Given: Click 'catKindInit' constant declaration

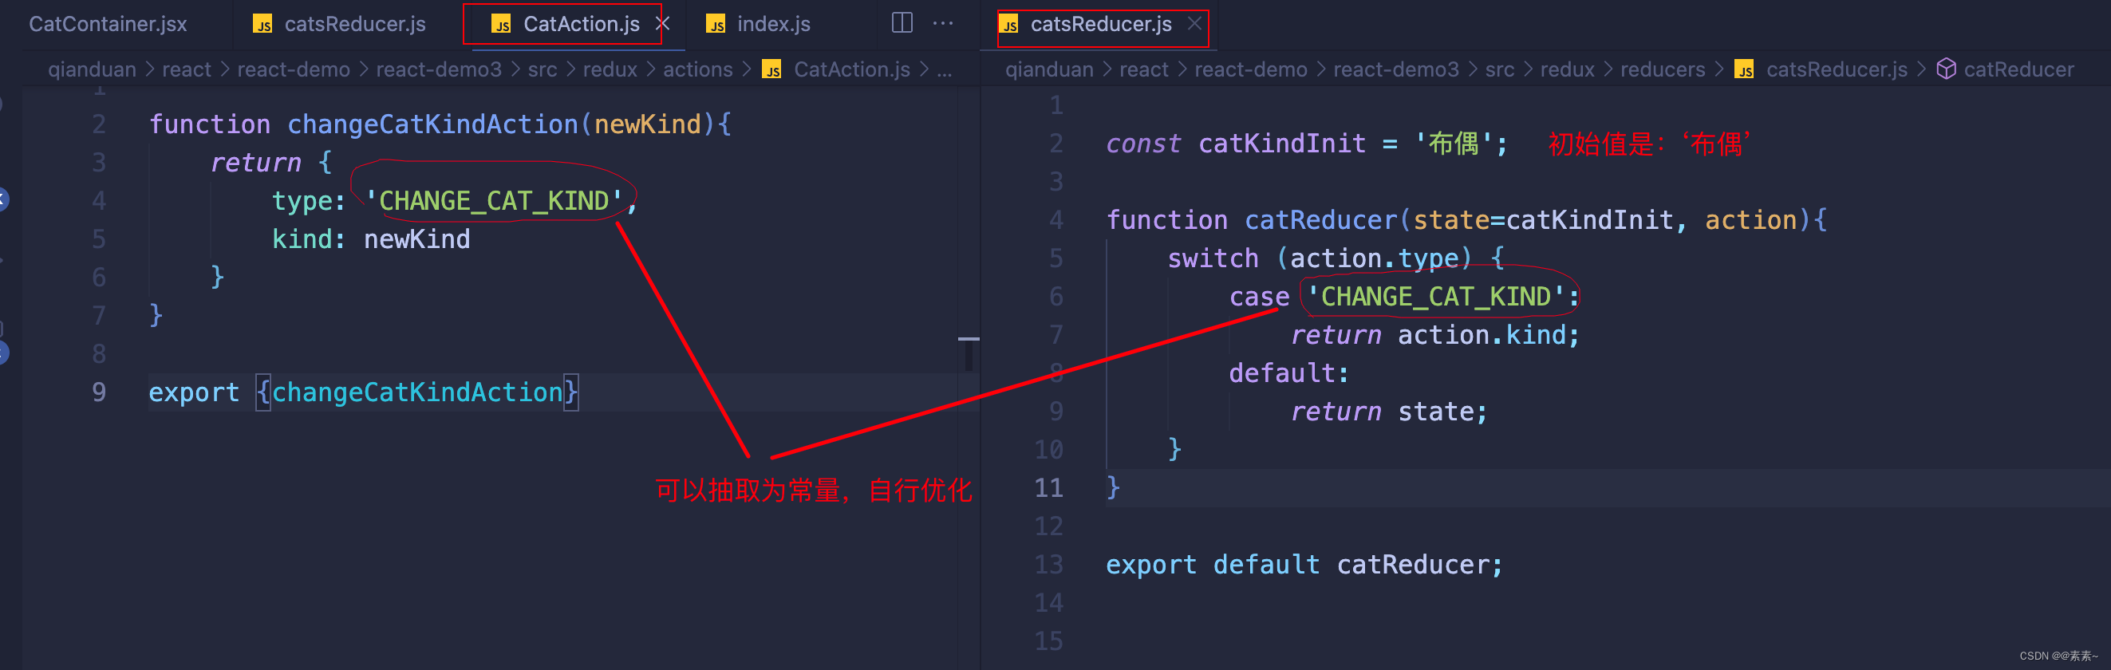Looking at the screenshot, I should [x=1281, y=144].
